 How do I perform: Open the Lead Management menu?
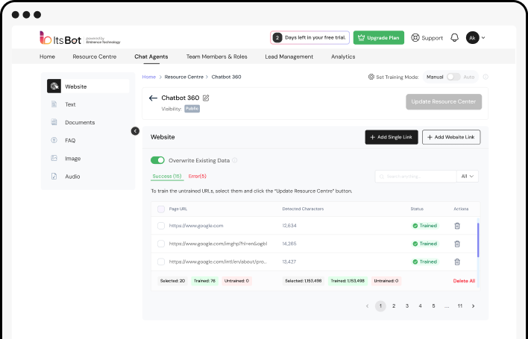(289, 57)
